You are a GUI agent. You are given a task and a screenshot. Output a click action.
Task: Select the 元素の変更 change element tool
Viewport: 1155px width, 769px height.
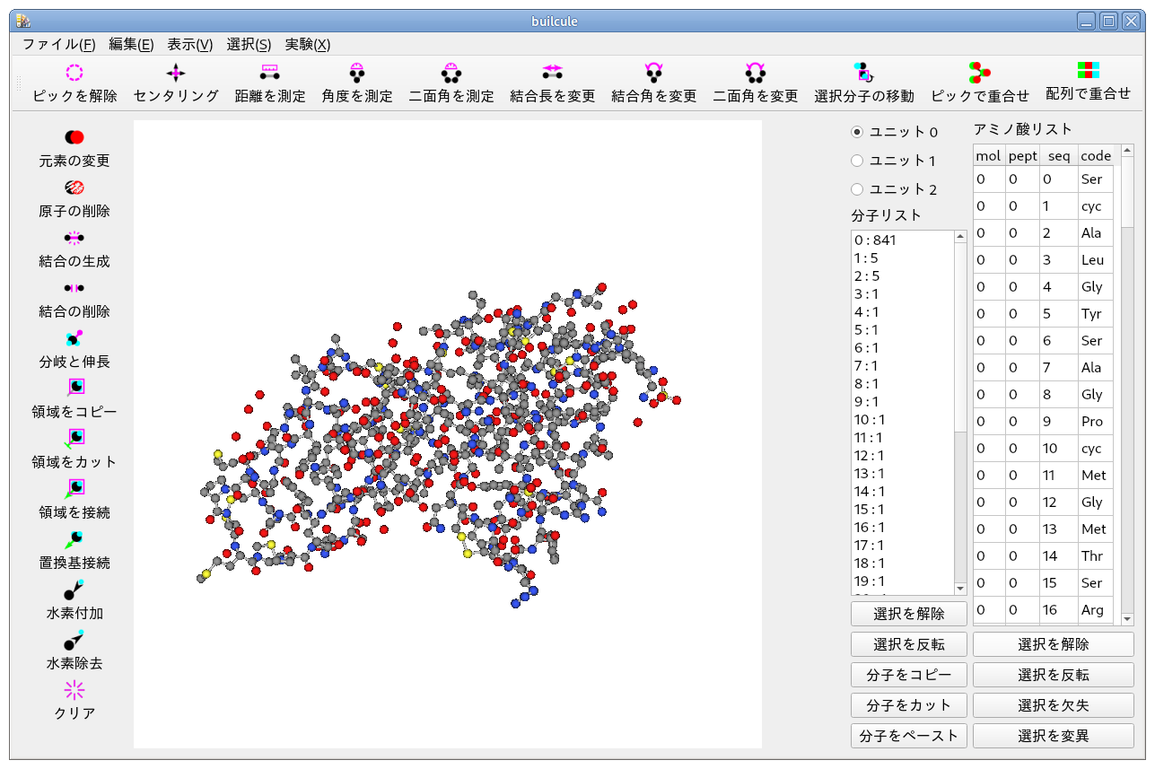pyautogui.click(x=74, y=148)
